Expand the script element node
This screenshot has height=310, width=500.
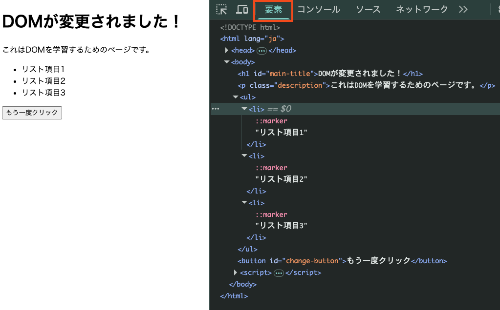coord(236,272)
